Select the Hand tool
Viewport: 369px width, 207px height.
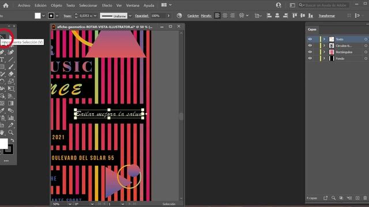[2, 132]
